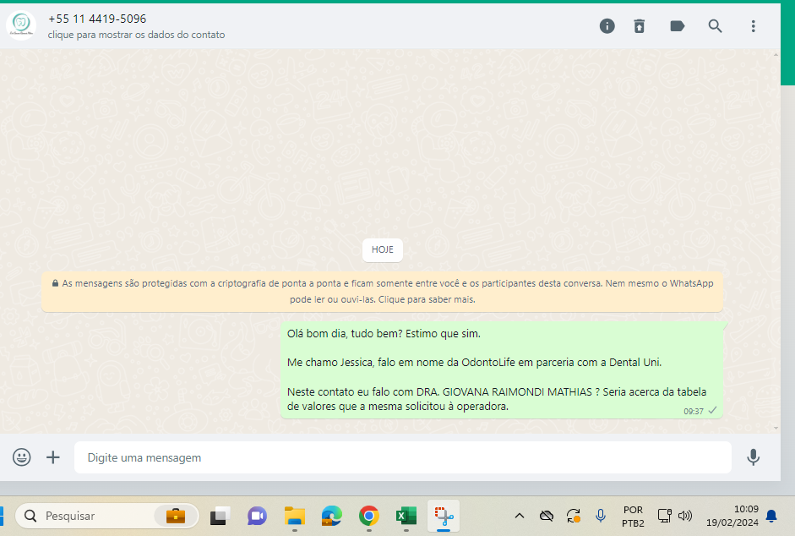Focus the 'Digite uma mensagem' field
795x536 pixels.
[x=403, y=457]
